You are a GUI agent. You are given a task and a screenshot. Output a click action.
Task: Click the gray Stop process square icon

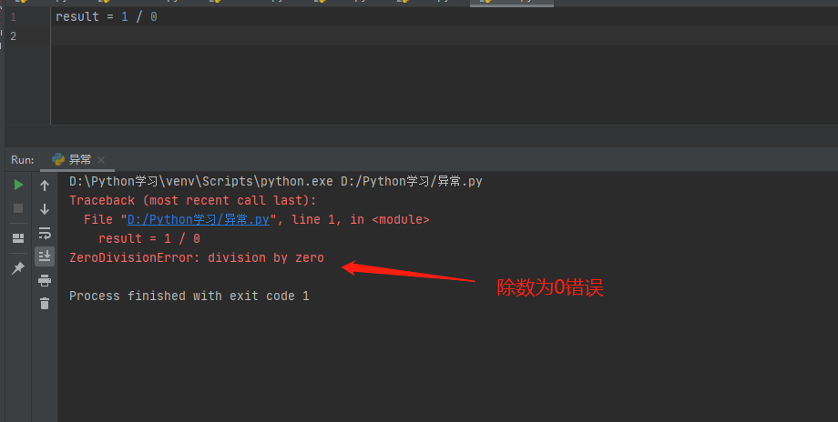click(18, 208)
